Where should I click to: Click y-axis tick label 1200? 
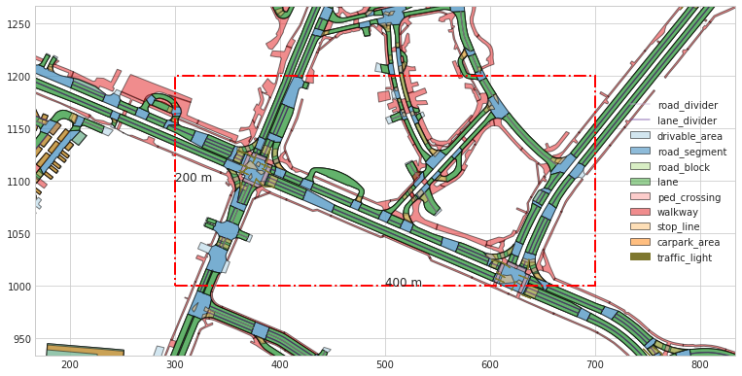pyautogui.click(x=18, y=77)
